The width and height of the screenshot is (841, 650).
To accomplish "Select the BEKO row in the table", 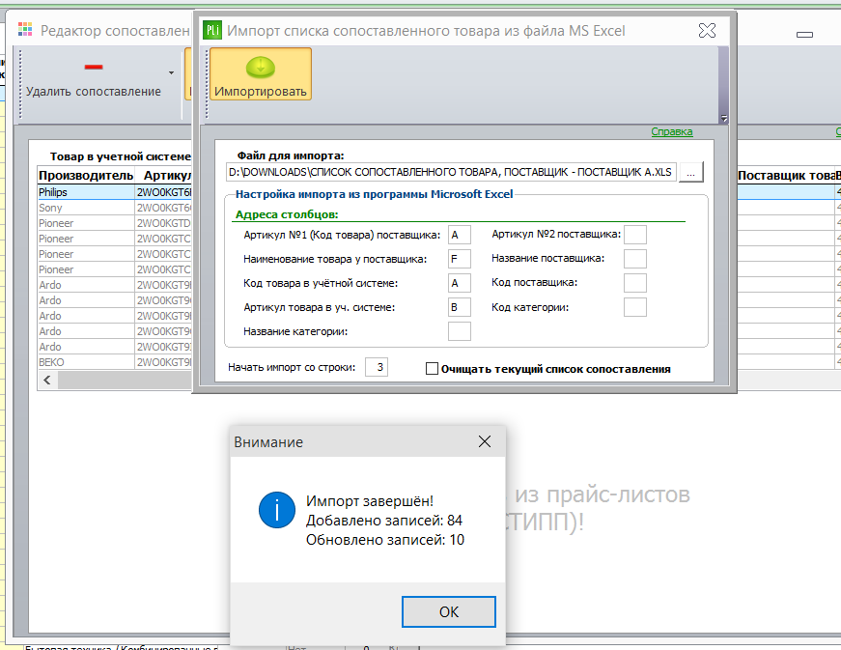I will [x=115, y=362].
